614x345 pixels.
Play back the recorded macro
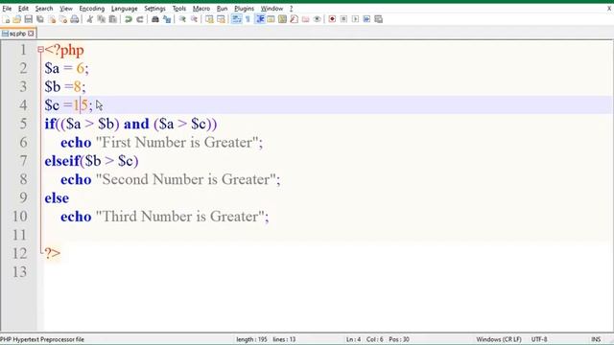[355, 19]
